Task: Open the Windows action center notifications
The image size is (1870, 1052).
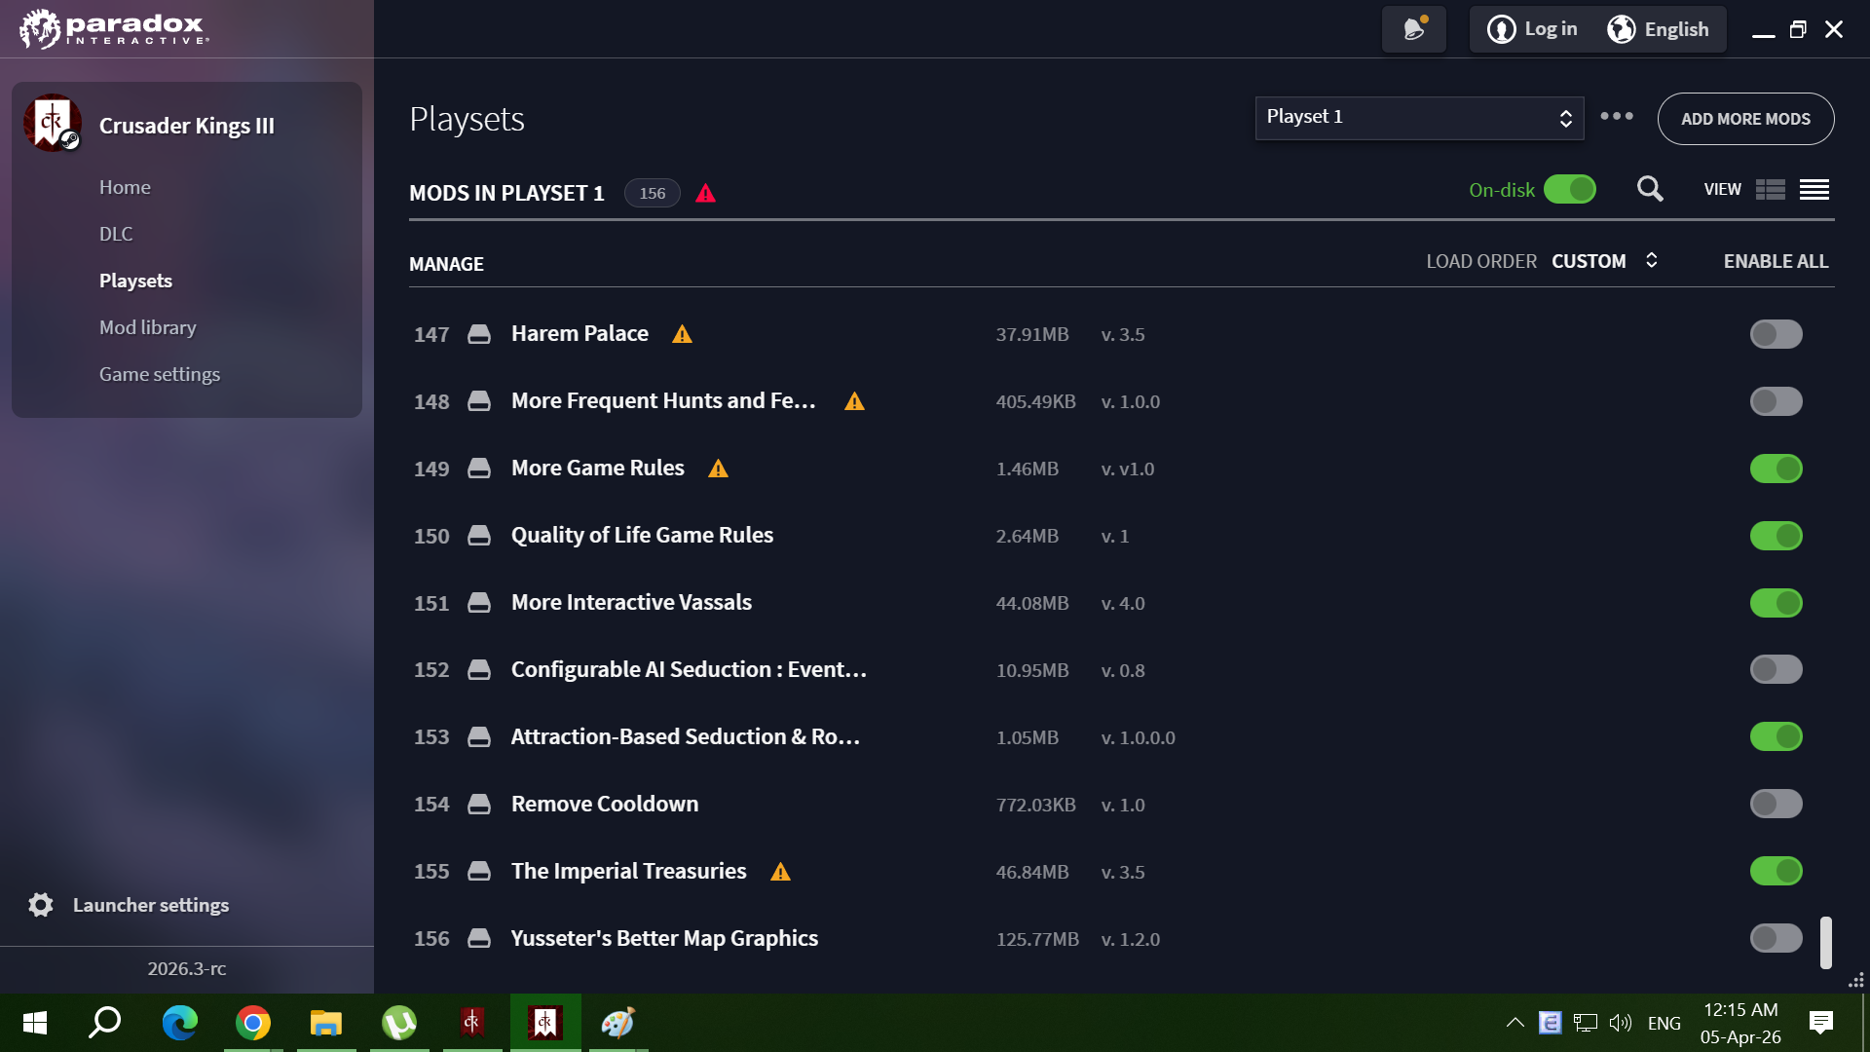Action: tap(1820, 1023)
